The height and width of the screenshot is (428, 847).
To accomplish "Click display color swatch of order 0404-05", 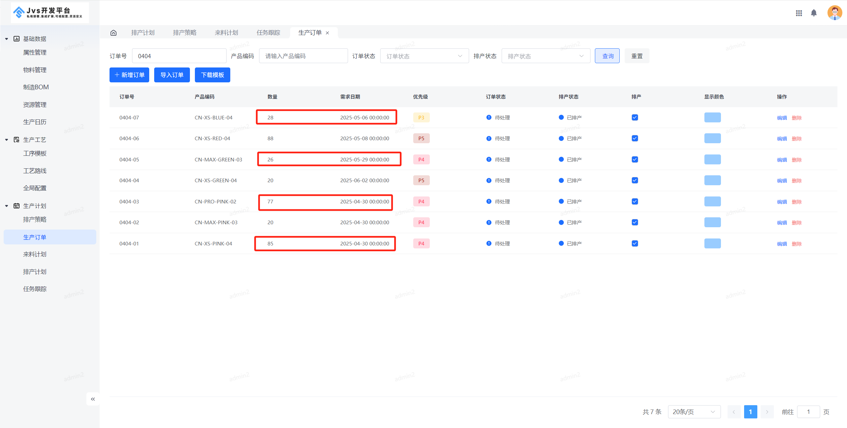I will [713, 159].
